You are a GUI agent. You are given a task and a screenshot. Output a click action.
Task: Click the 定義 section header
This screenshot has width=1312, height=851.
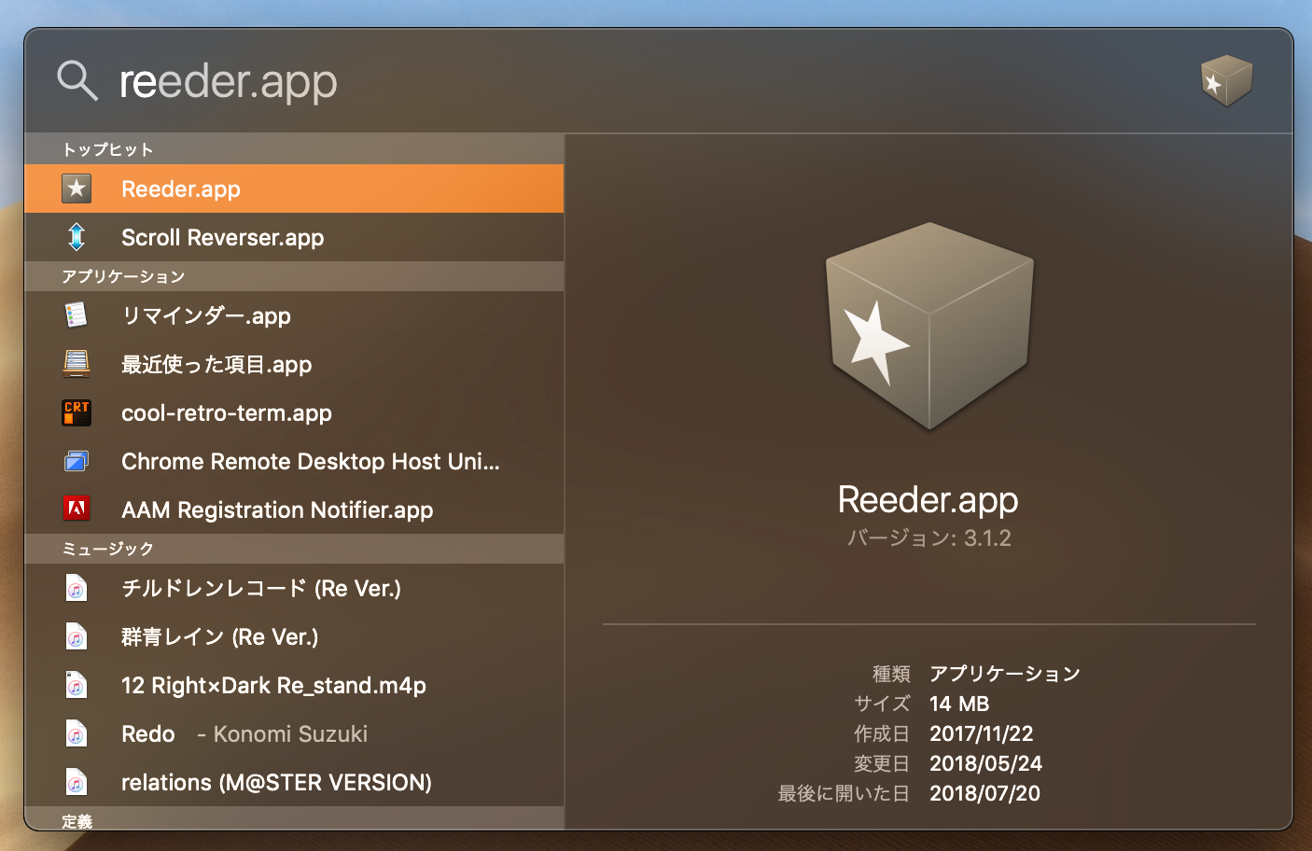(294, 818)
